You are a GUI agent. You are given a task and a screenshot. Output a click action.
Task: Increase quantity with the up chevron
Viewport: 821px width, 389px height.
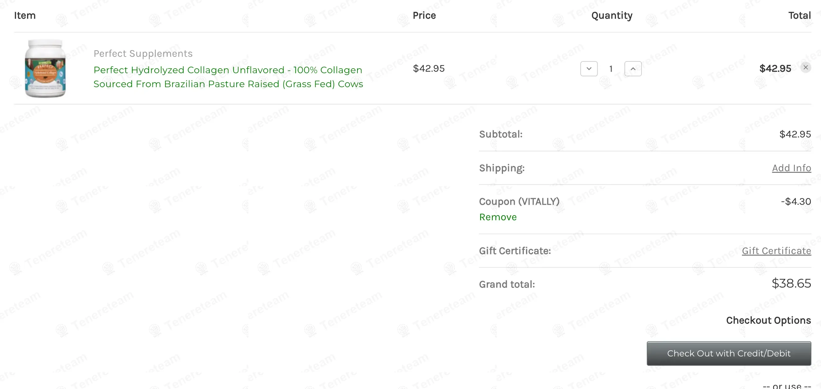pos(633,69)
